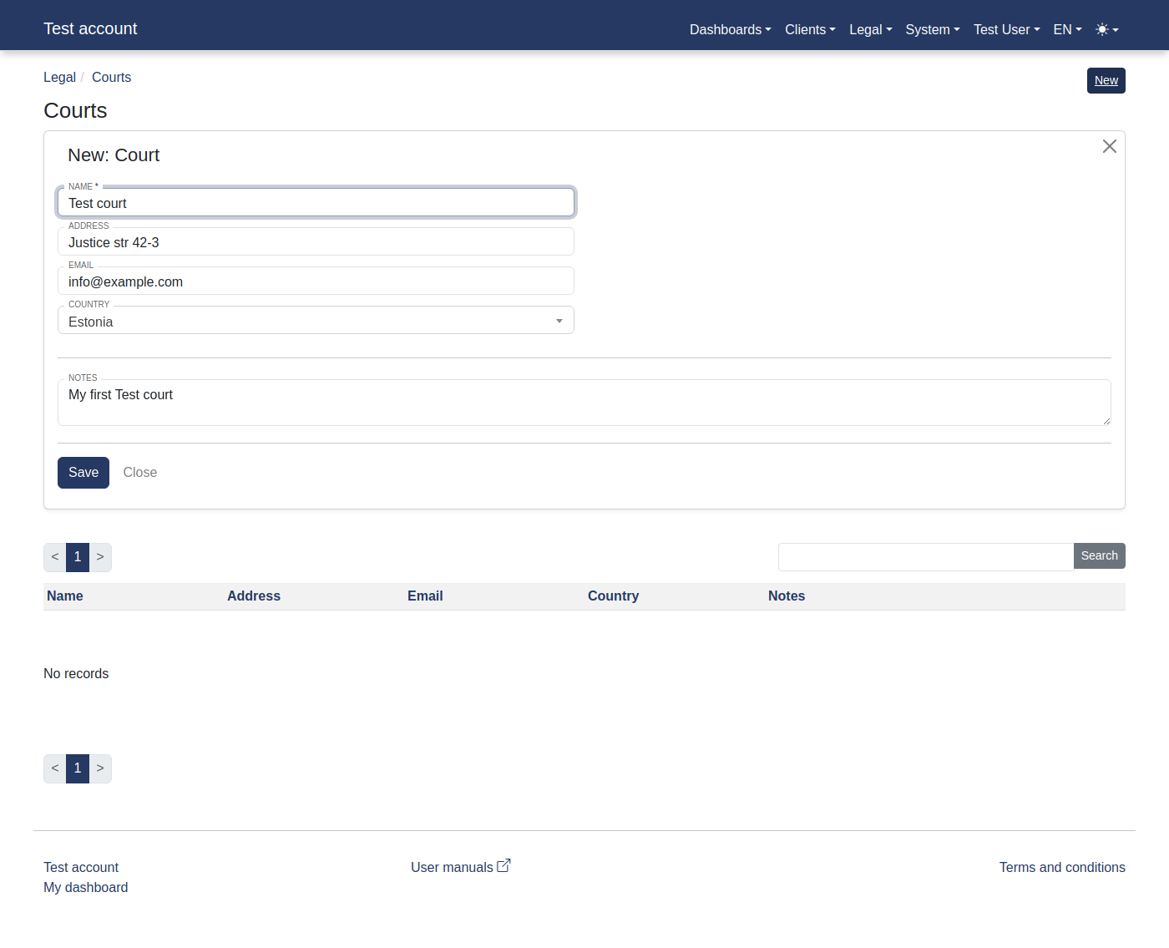Open the Country selection dropdown arrow

point(559,320)
